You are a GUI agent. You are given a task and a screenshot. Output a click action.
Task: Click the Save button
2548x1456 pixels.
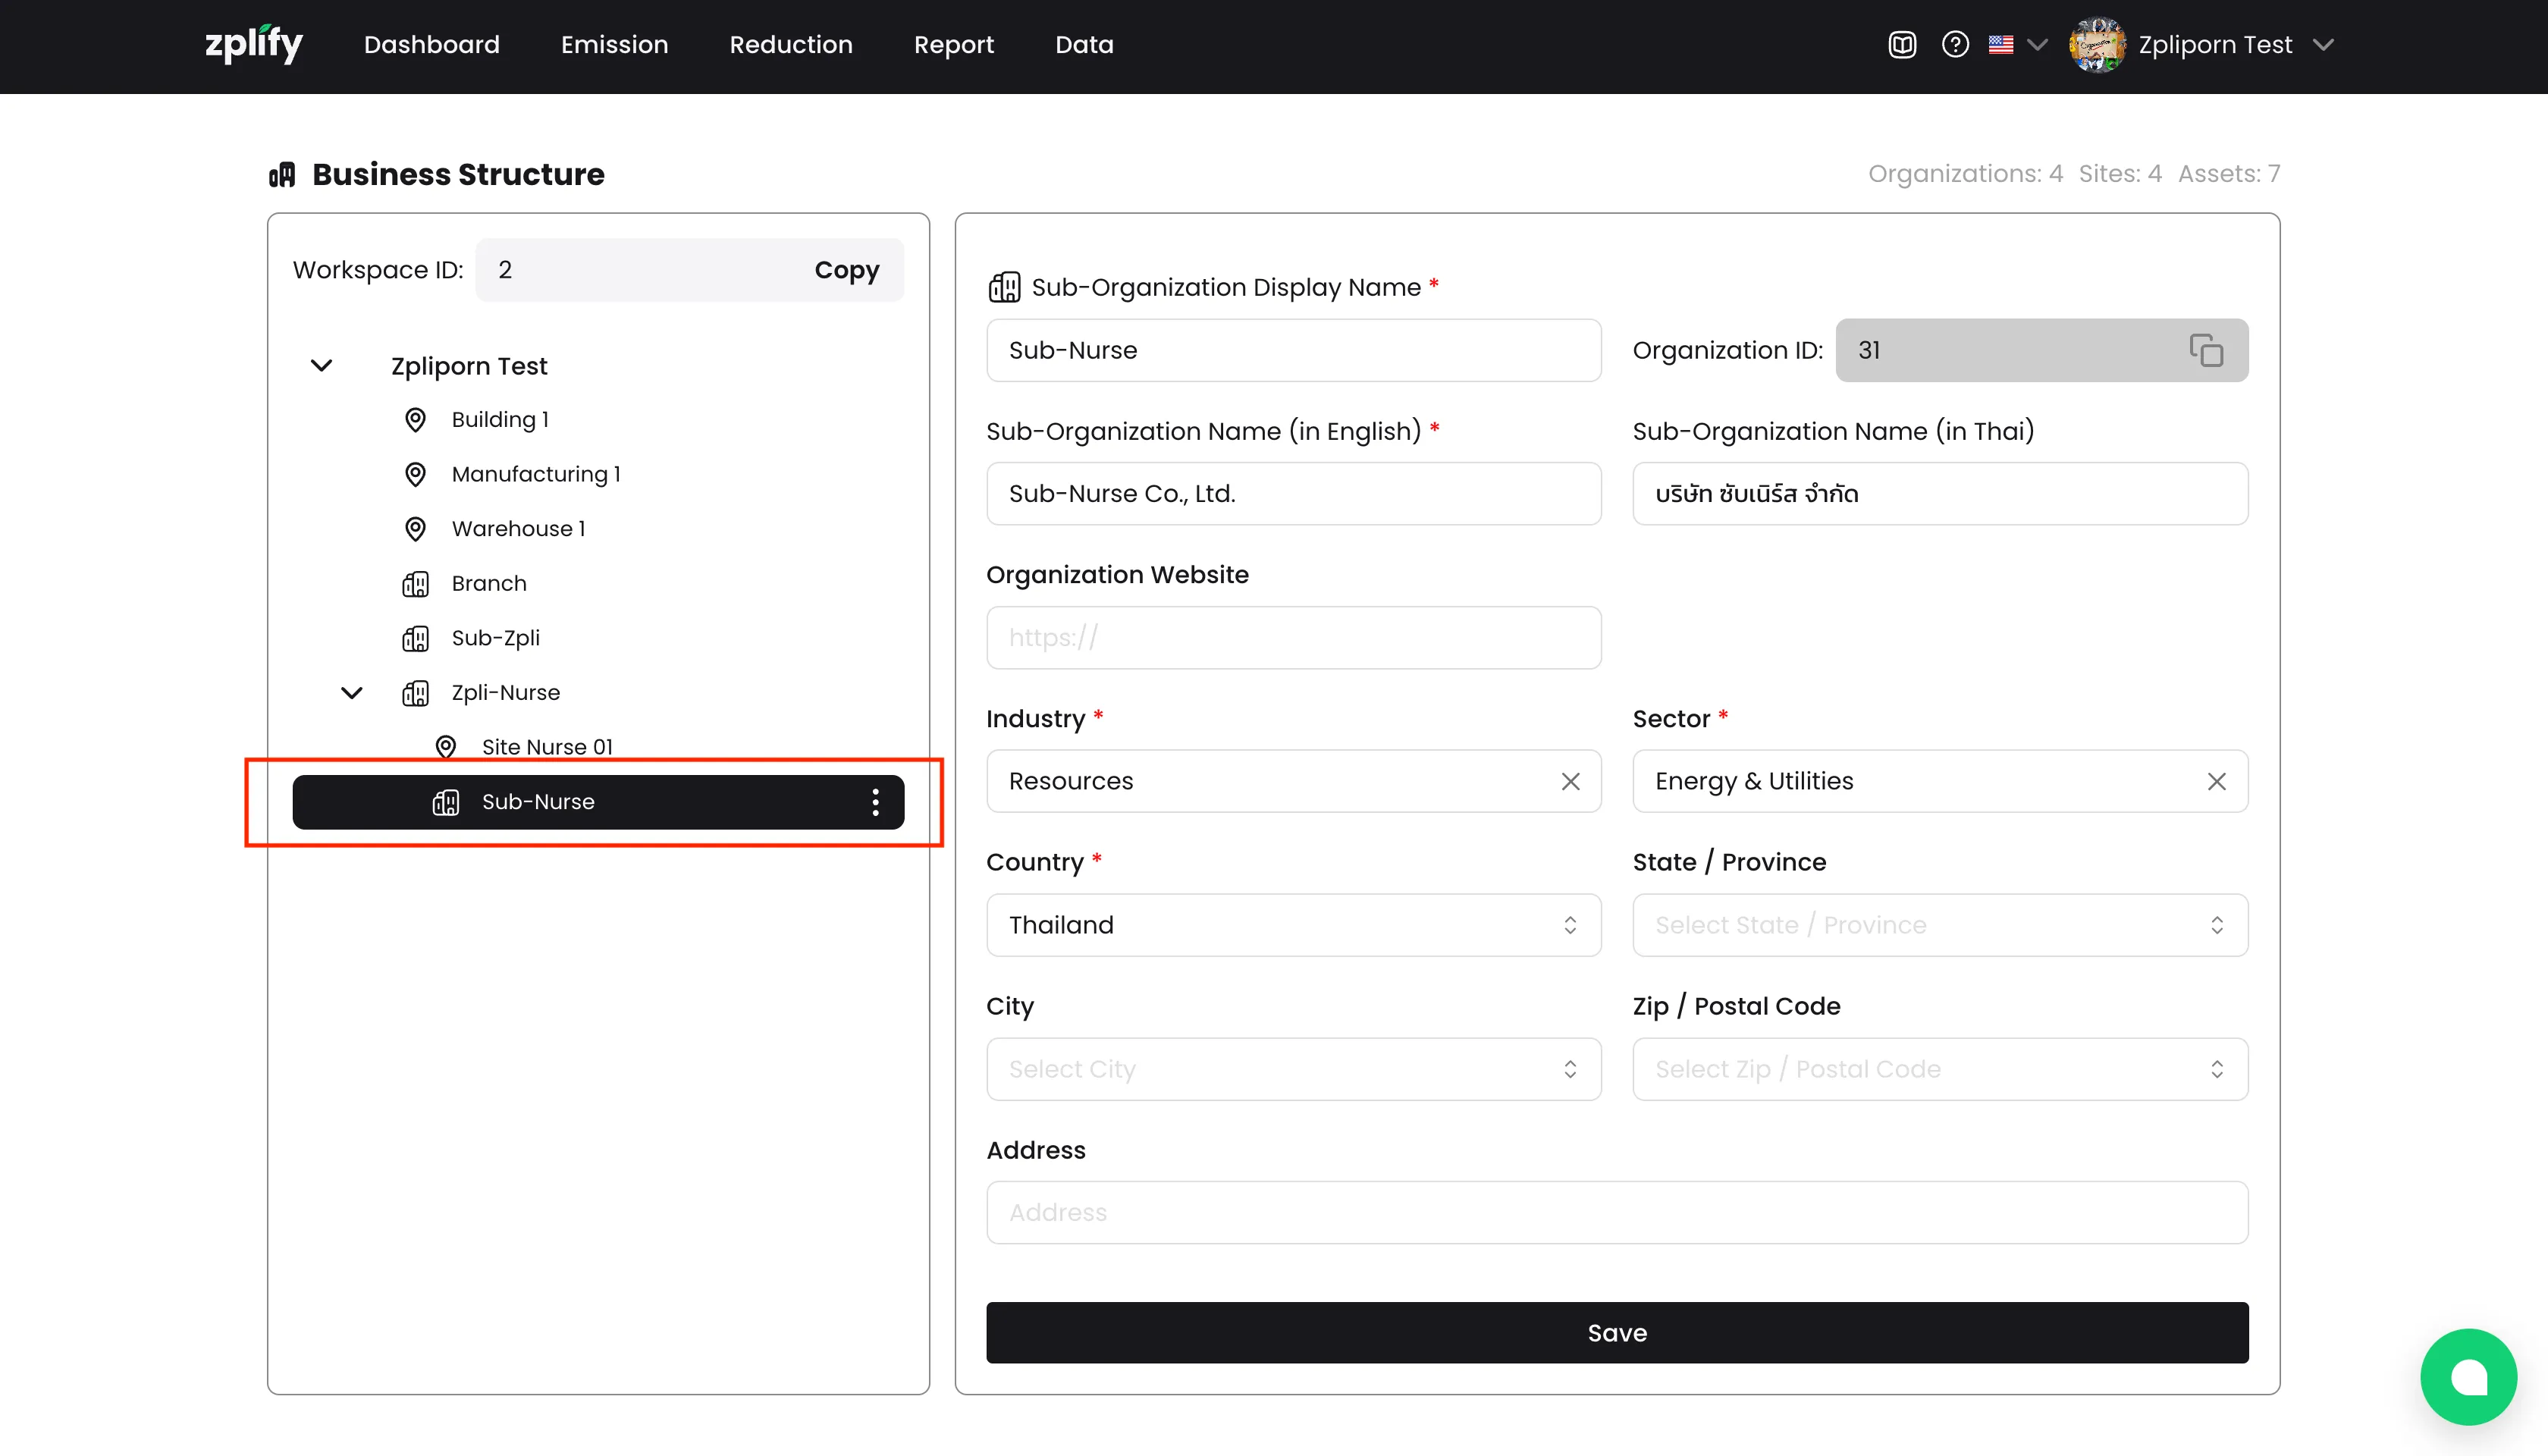point(1616,1332)
